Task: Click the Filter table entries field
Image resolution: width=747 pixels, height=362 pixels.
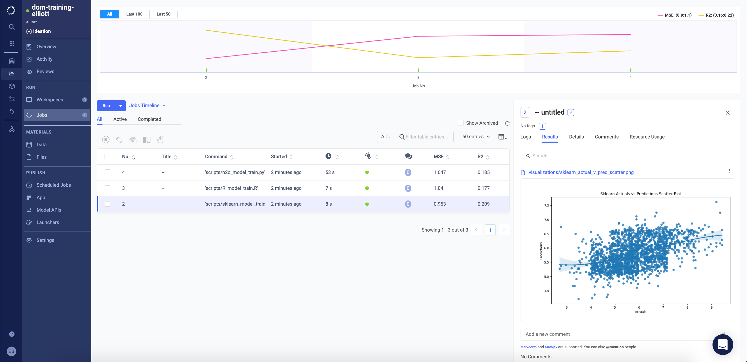Action: 427,137
